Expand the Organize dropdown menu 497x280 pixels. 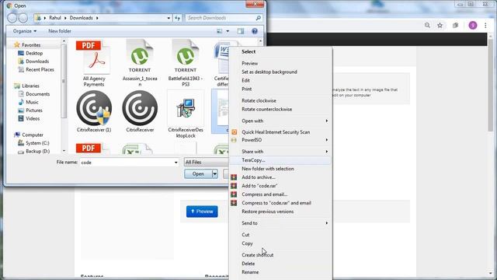coord(25,31)
